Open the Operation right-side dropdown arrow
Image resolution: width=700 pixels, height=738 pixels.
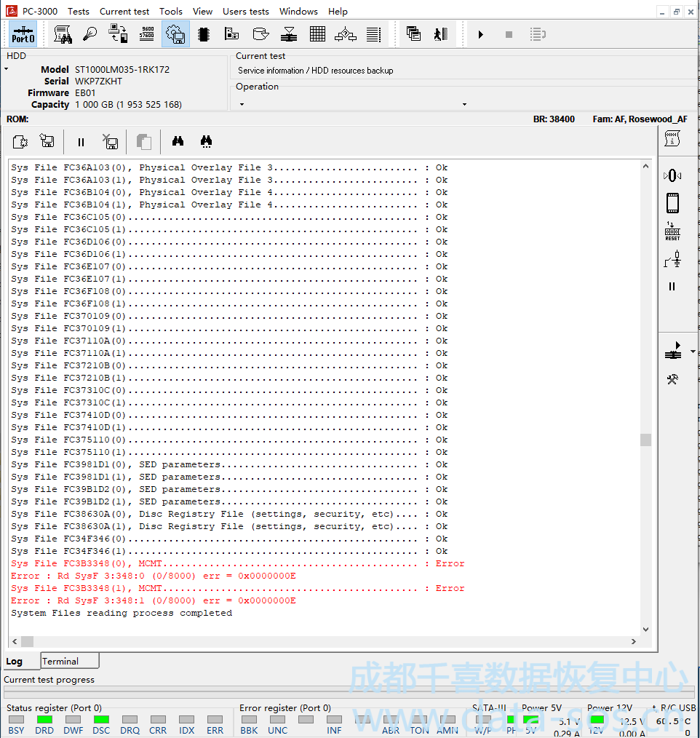tap(464, 104)
